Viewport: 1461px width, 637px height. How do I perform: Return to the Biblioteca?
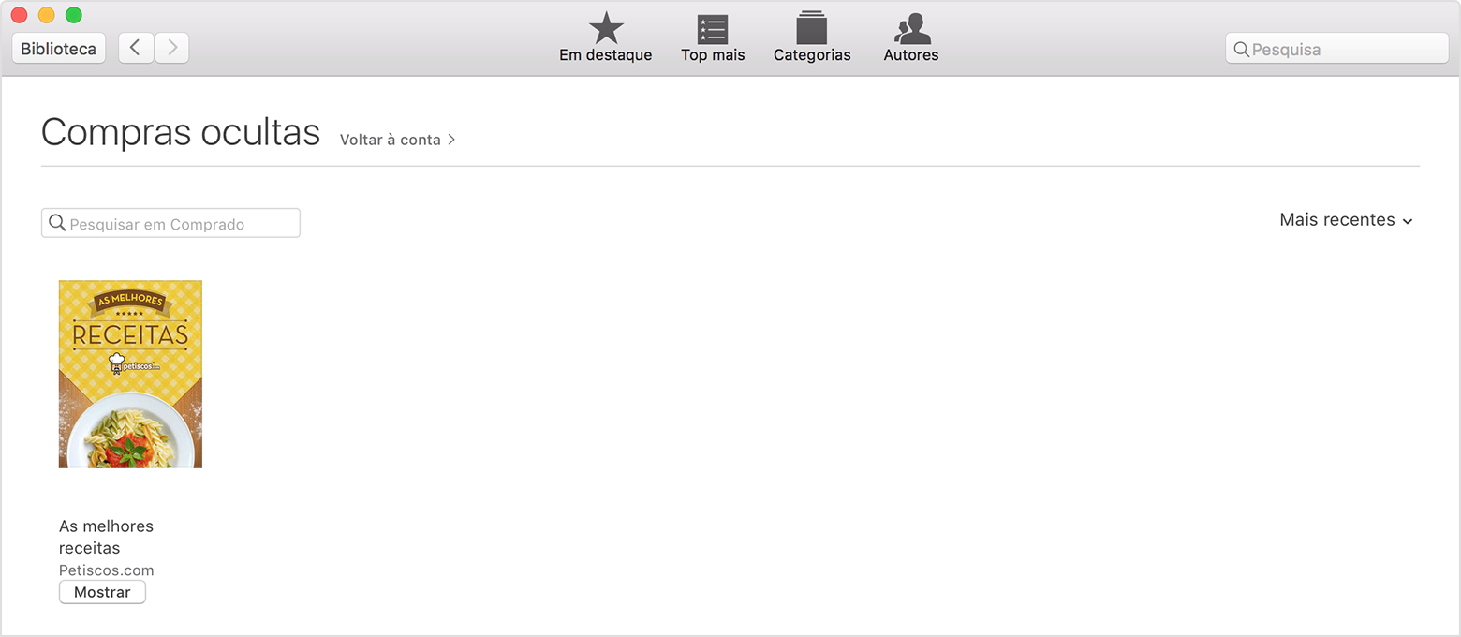[58, 49]
